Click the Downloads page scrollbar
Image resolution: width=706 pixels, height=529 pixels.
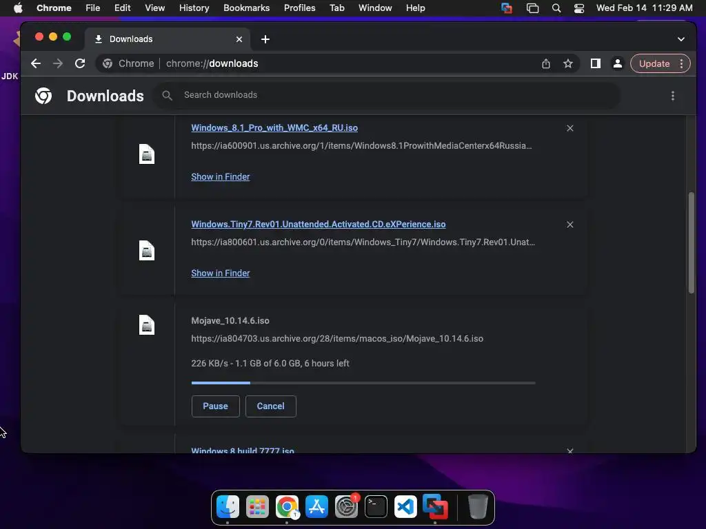click(x=691, y=243)
